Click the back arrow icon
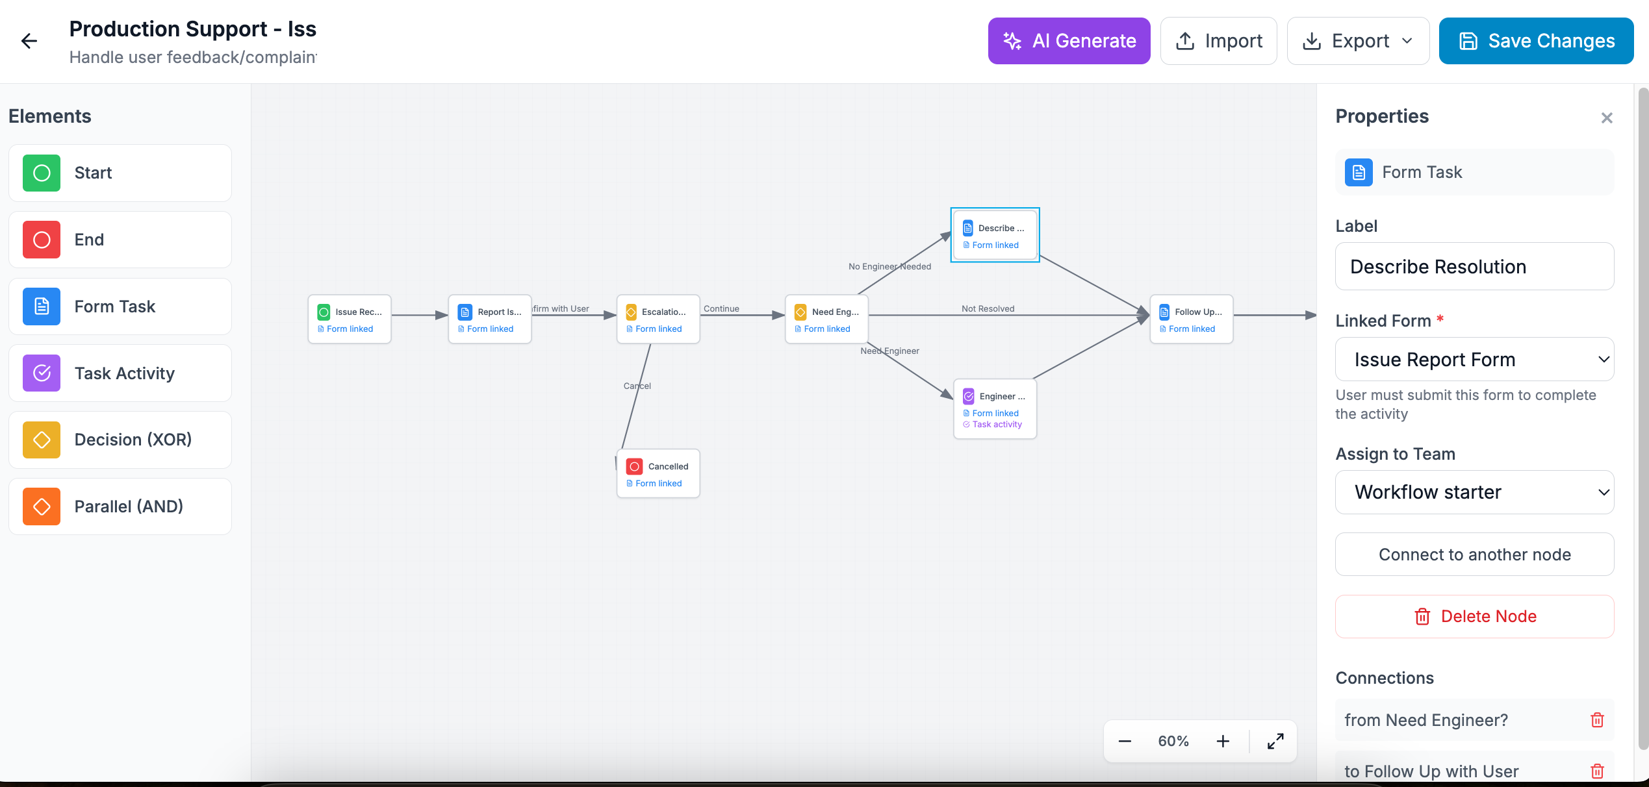The height and width of the screenshot is (787, 1649). pos(29,41)
